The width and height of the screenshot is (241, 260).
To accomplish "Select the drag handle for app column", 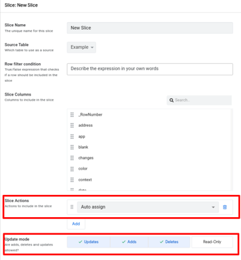I will (72, 136).
